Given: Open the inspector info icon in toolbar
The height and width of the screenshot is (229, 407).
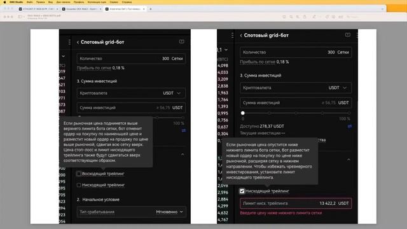Looking at the screenshot, I should 284,17.
